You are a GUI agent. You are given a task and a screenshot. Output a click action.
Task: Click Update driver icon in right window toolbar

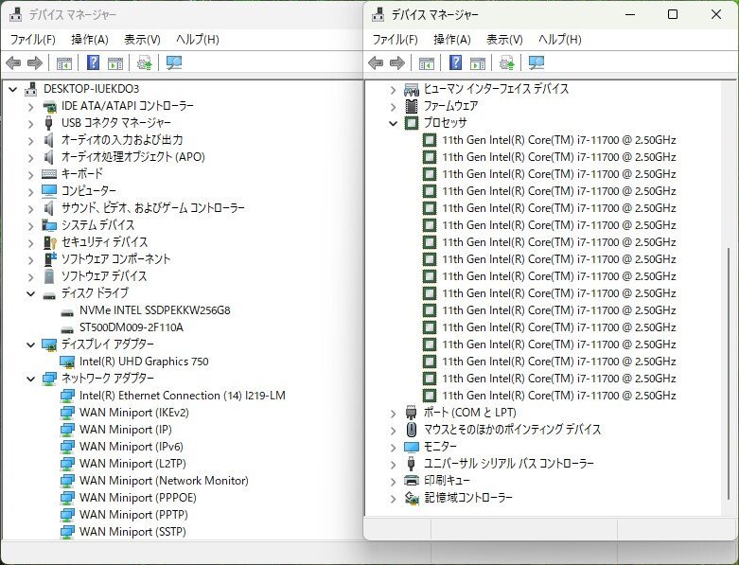(x=506, y=62)
